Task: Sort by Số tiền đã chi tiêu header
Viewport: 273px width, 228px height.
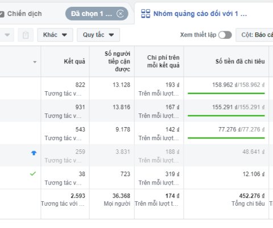Action: (x=240, y=62)
